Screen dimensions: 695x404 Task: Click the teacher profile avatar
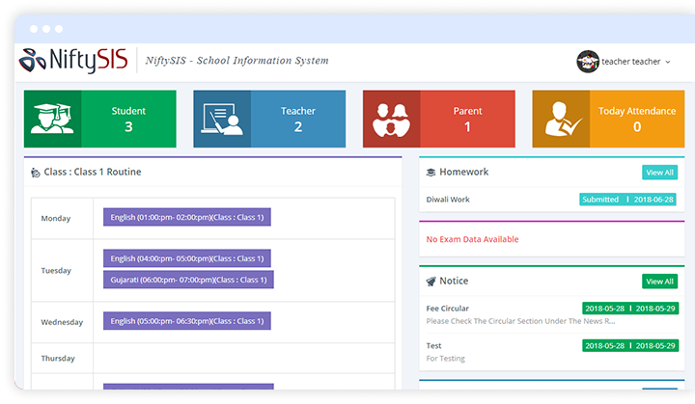pyautogui.click(x=588, y=62)
